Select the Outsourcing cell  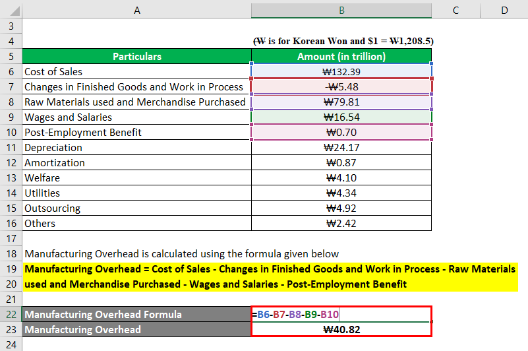point(136,208)
